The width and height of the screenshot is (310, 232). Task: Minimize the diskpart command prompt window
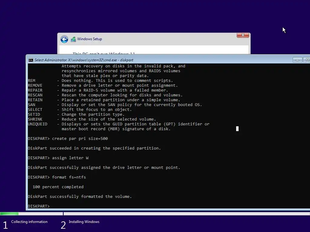point(297,60)
